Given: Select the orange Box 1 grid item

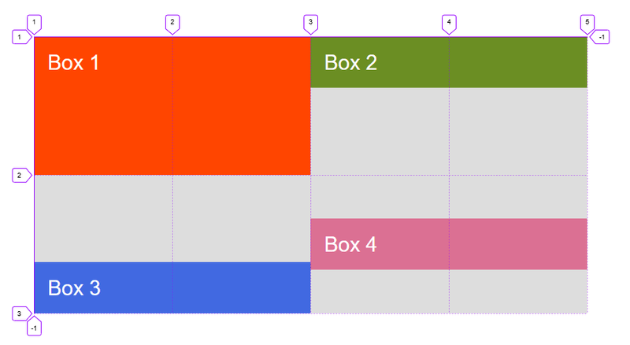Looking at the screenshot, I should [172, 106].
